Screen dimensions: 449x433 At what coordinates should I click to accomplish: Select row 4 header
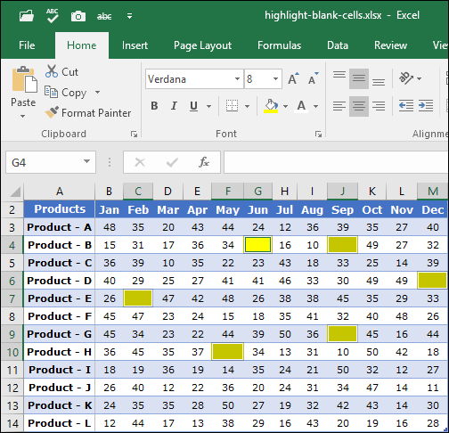tap(12, 245)
